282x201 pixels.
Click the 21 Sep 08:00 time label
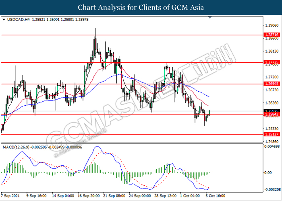[114, 196]
